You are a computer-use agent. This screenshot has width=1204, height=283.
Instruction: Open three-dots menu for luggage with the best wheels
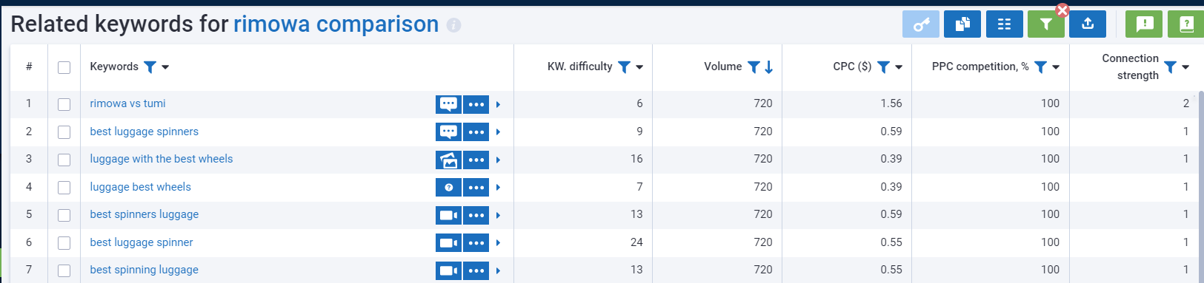point(476,160)
